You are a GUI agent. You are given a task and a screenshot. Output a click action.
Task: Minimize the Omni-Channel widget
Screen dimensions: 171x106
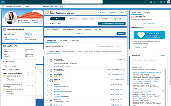33,62
